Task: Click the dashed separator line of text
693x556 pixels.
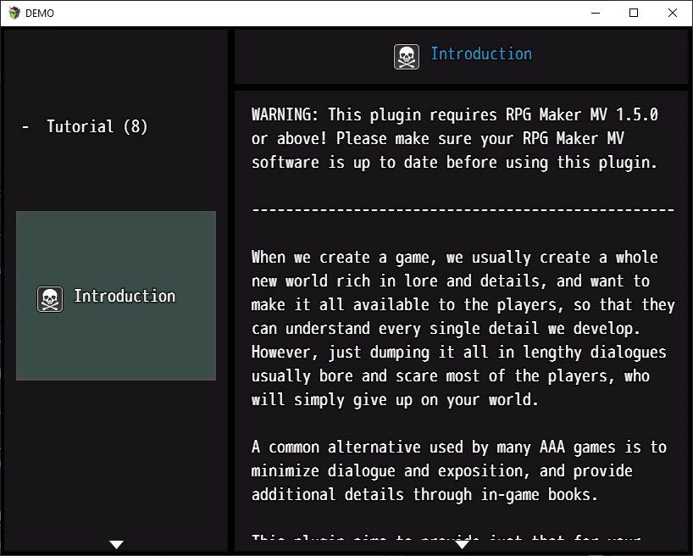Action: pos(463,209)
